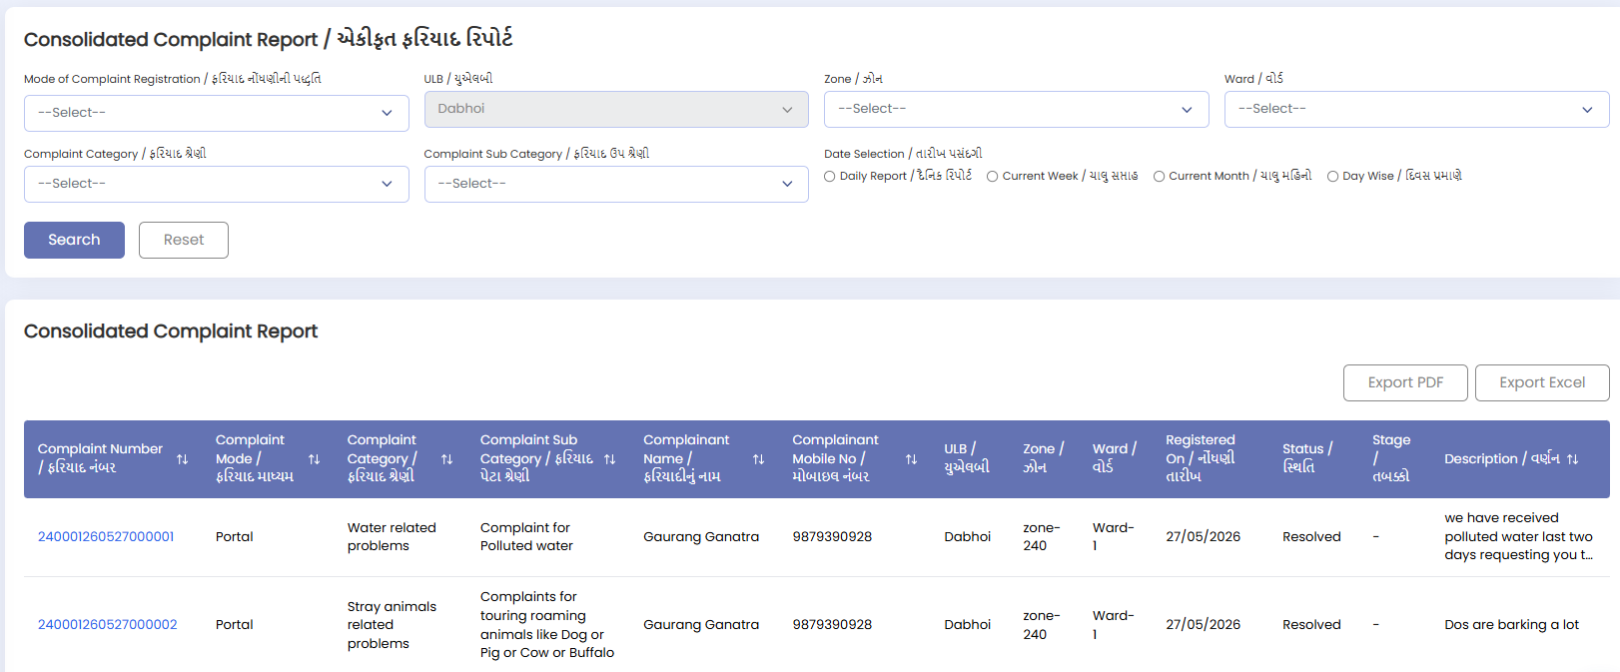Image resolution: width=1620 pixels, height=672 pixels.
Task: Open the ULB dropdown showing Dabhoi
Action: (x=616, y=109)
